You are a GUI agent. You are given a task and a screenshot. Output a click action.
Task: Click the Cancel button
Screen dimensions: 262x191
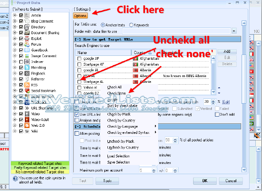click(x=231, y=181)
